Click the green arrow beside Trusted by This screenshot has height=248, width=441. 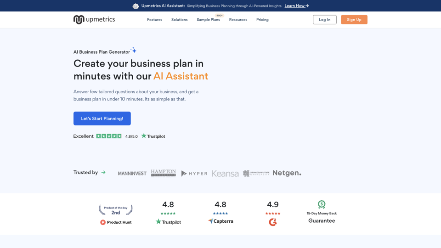click(103, 173)
